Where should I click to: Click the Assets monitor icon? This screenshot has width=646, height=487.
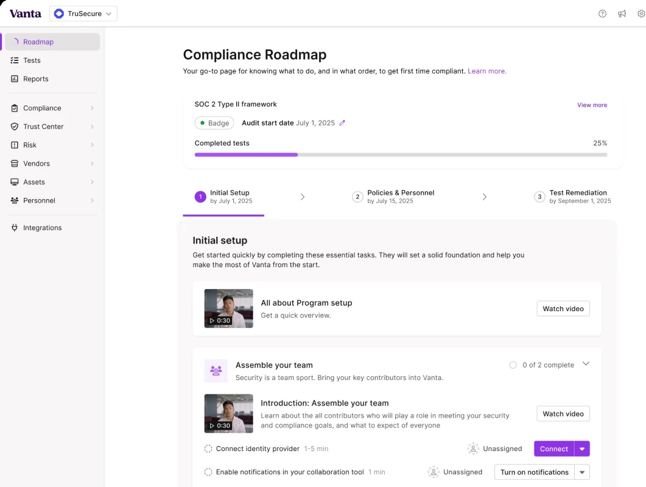pyautogui.click(x=15, y=182)
